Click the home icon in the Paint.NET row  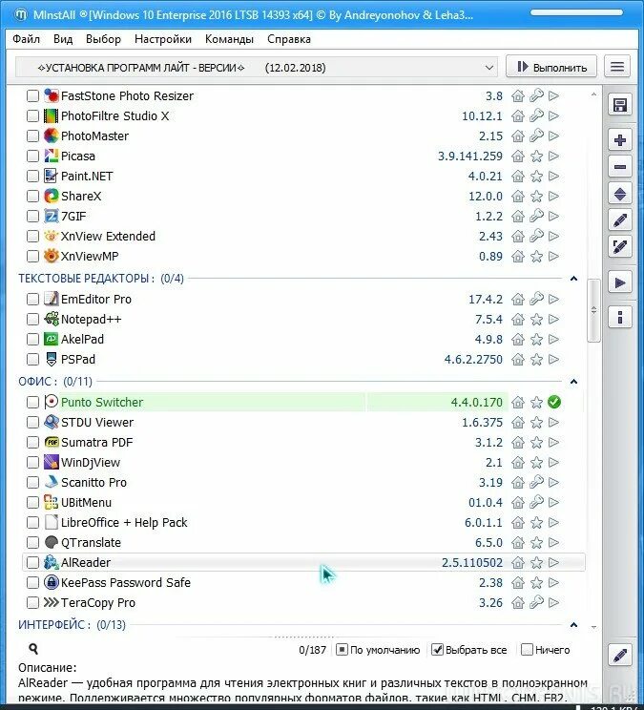click(518, 177)
